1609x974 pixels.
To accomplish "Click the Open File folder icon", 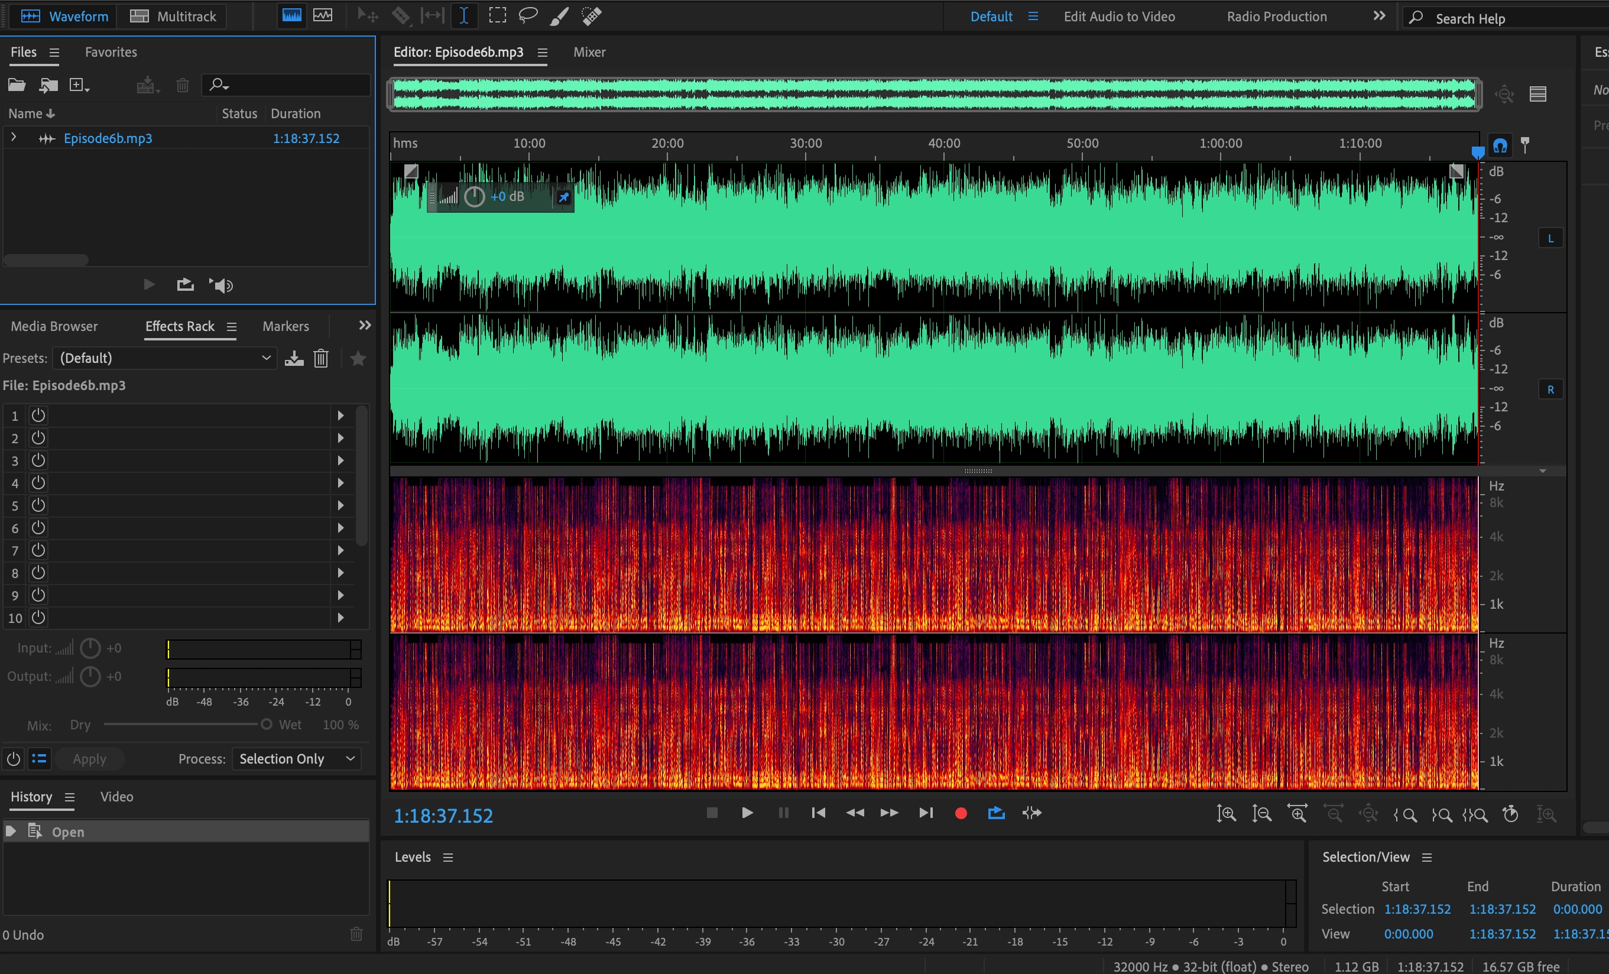I will coord(17,85).
